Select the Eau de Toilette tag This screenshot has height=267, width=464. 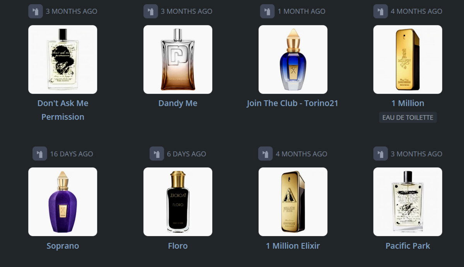(408, 117)
